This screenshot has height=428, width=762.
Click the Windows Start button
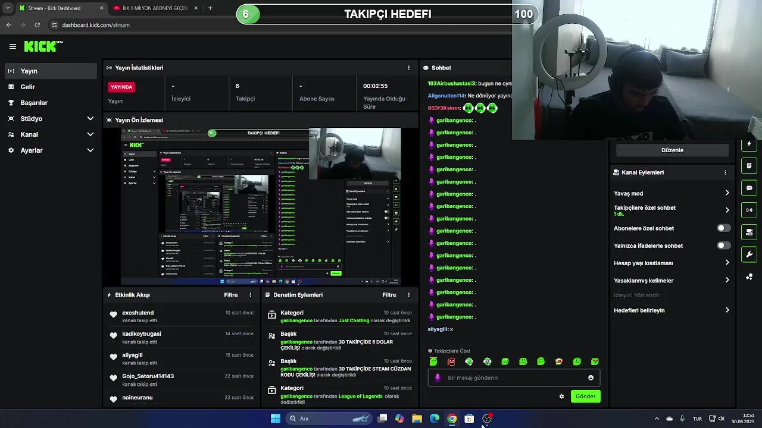(x=276, y=418)
